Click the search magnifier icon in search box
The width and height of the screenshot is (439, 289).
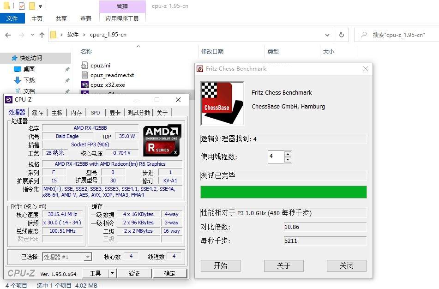point(364,35)
